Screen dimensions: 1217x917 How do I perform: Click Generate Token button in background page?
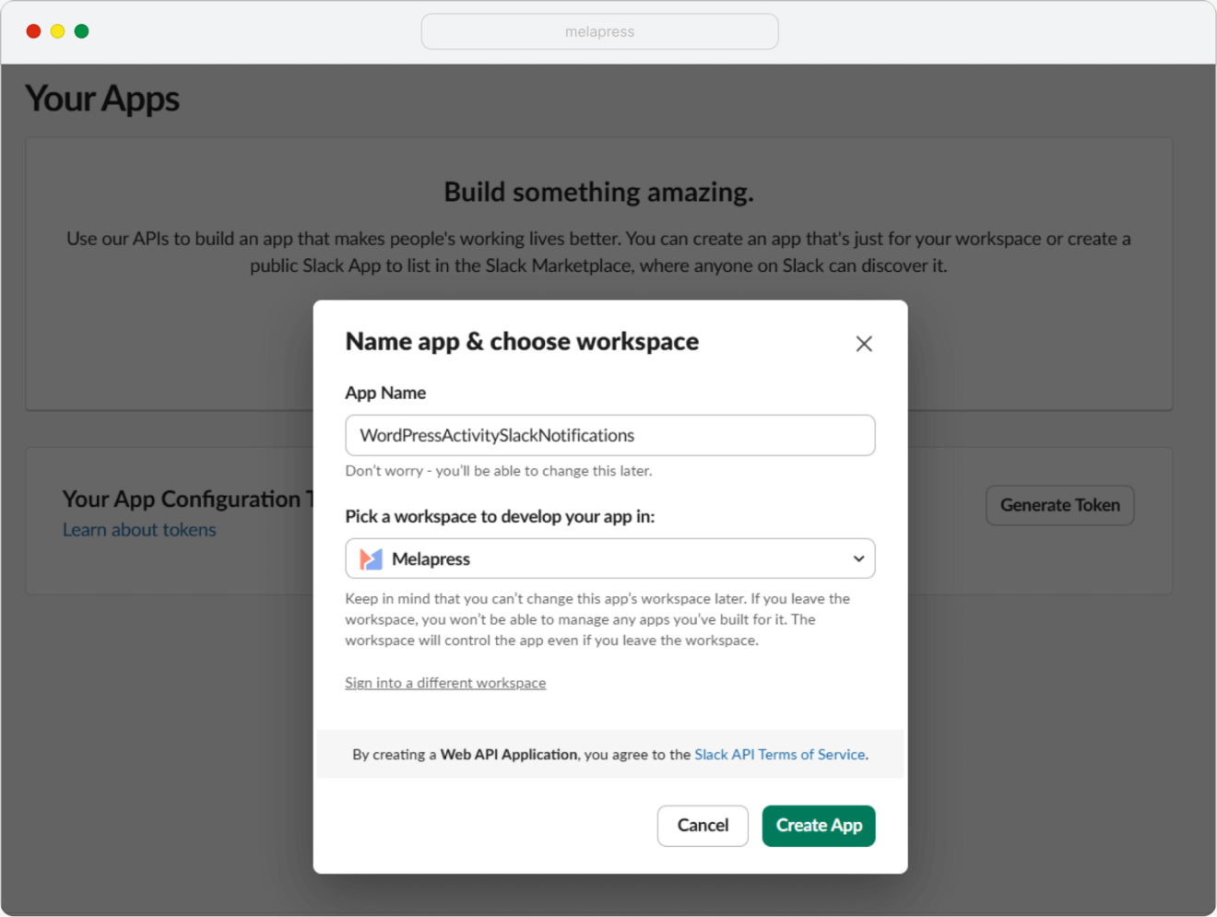pyautogui.click(x=1060, y=505)
